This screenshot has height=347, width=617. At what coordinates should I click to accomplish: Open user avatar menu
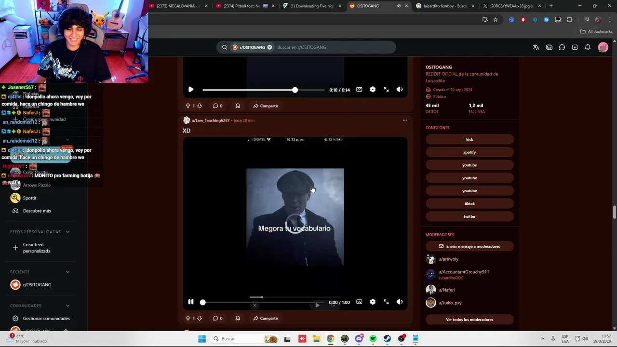(x=603, y=47)
